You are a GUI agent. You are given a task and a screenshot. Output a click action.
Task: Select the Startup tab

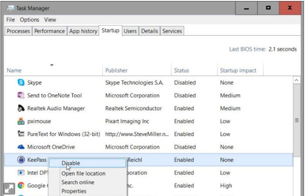click(x=111, y=30)
